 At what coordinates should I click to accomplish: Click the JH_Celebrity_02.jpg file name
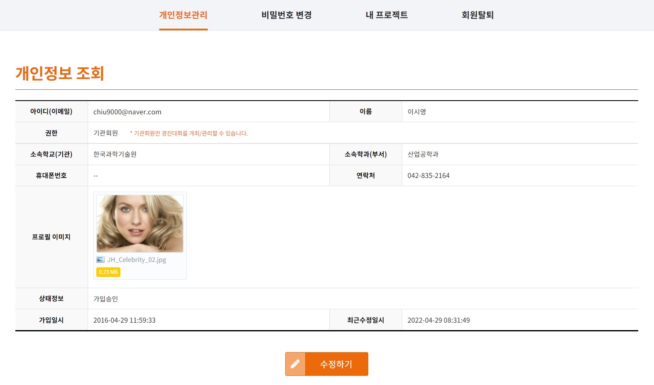pyautogui.click(x=137, y=260)
